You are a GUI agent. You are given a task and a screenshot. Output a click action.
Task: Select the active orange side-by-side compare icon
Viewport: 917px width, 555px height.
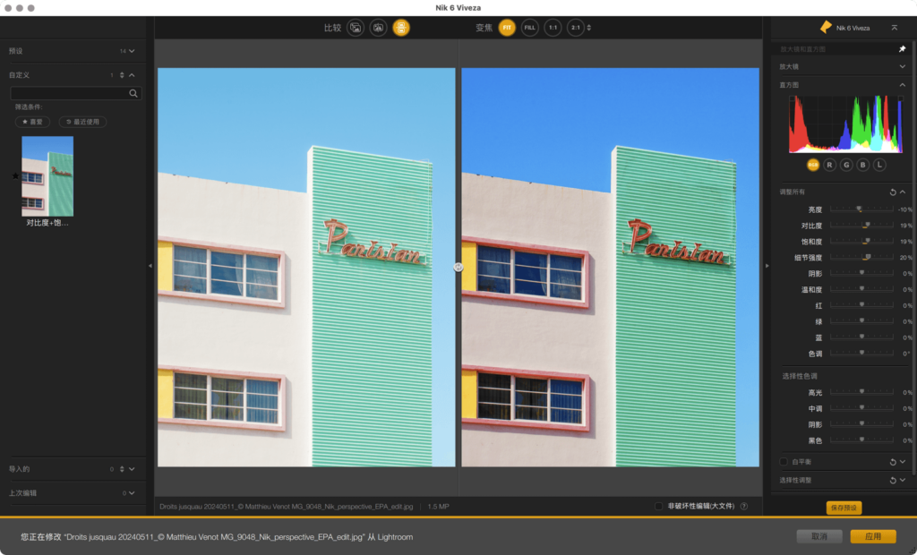[401, 28]
